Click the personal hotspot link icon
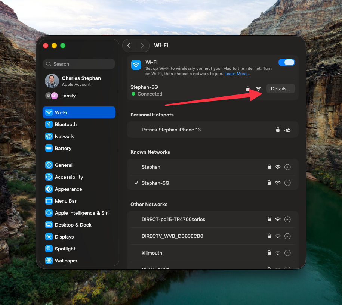Viewport: 342px width, 305px height. pyautogui.click(x=287, y=130)
